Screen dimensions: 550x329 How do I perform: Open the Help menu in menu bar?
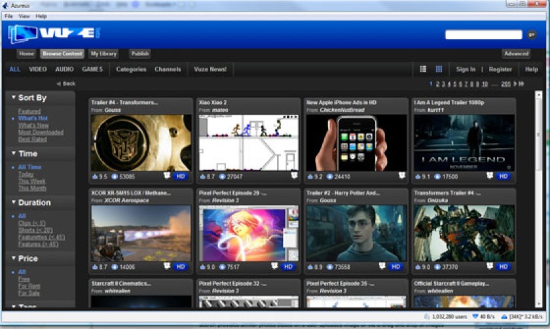[41, 16]
